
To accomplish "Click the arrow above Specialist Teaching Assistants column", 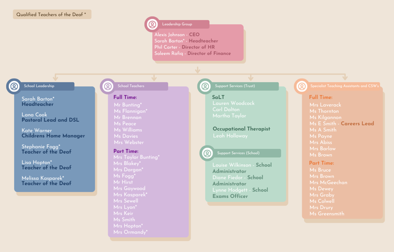I will coord(345,77).
